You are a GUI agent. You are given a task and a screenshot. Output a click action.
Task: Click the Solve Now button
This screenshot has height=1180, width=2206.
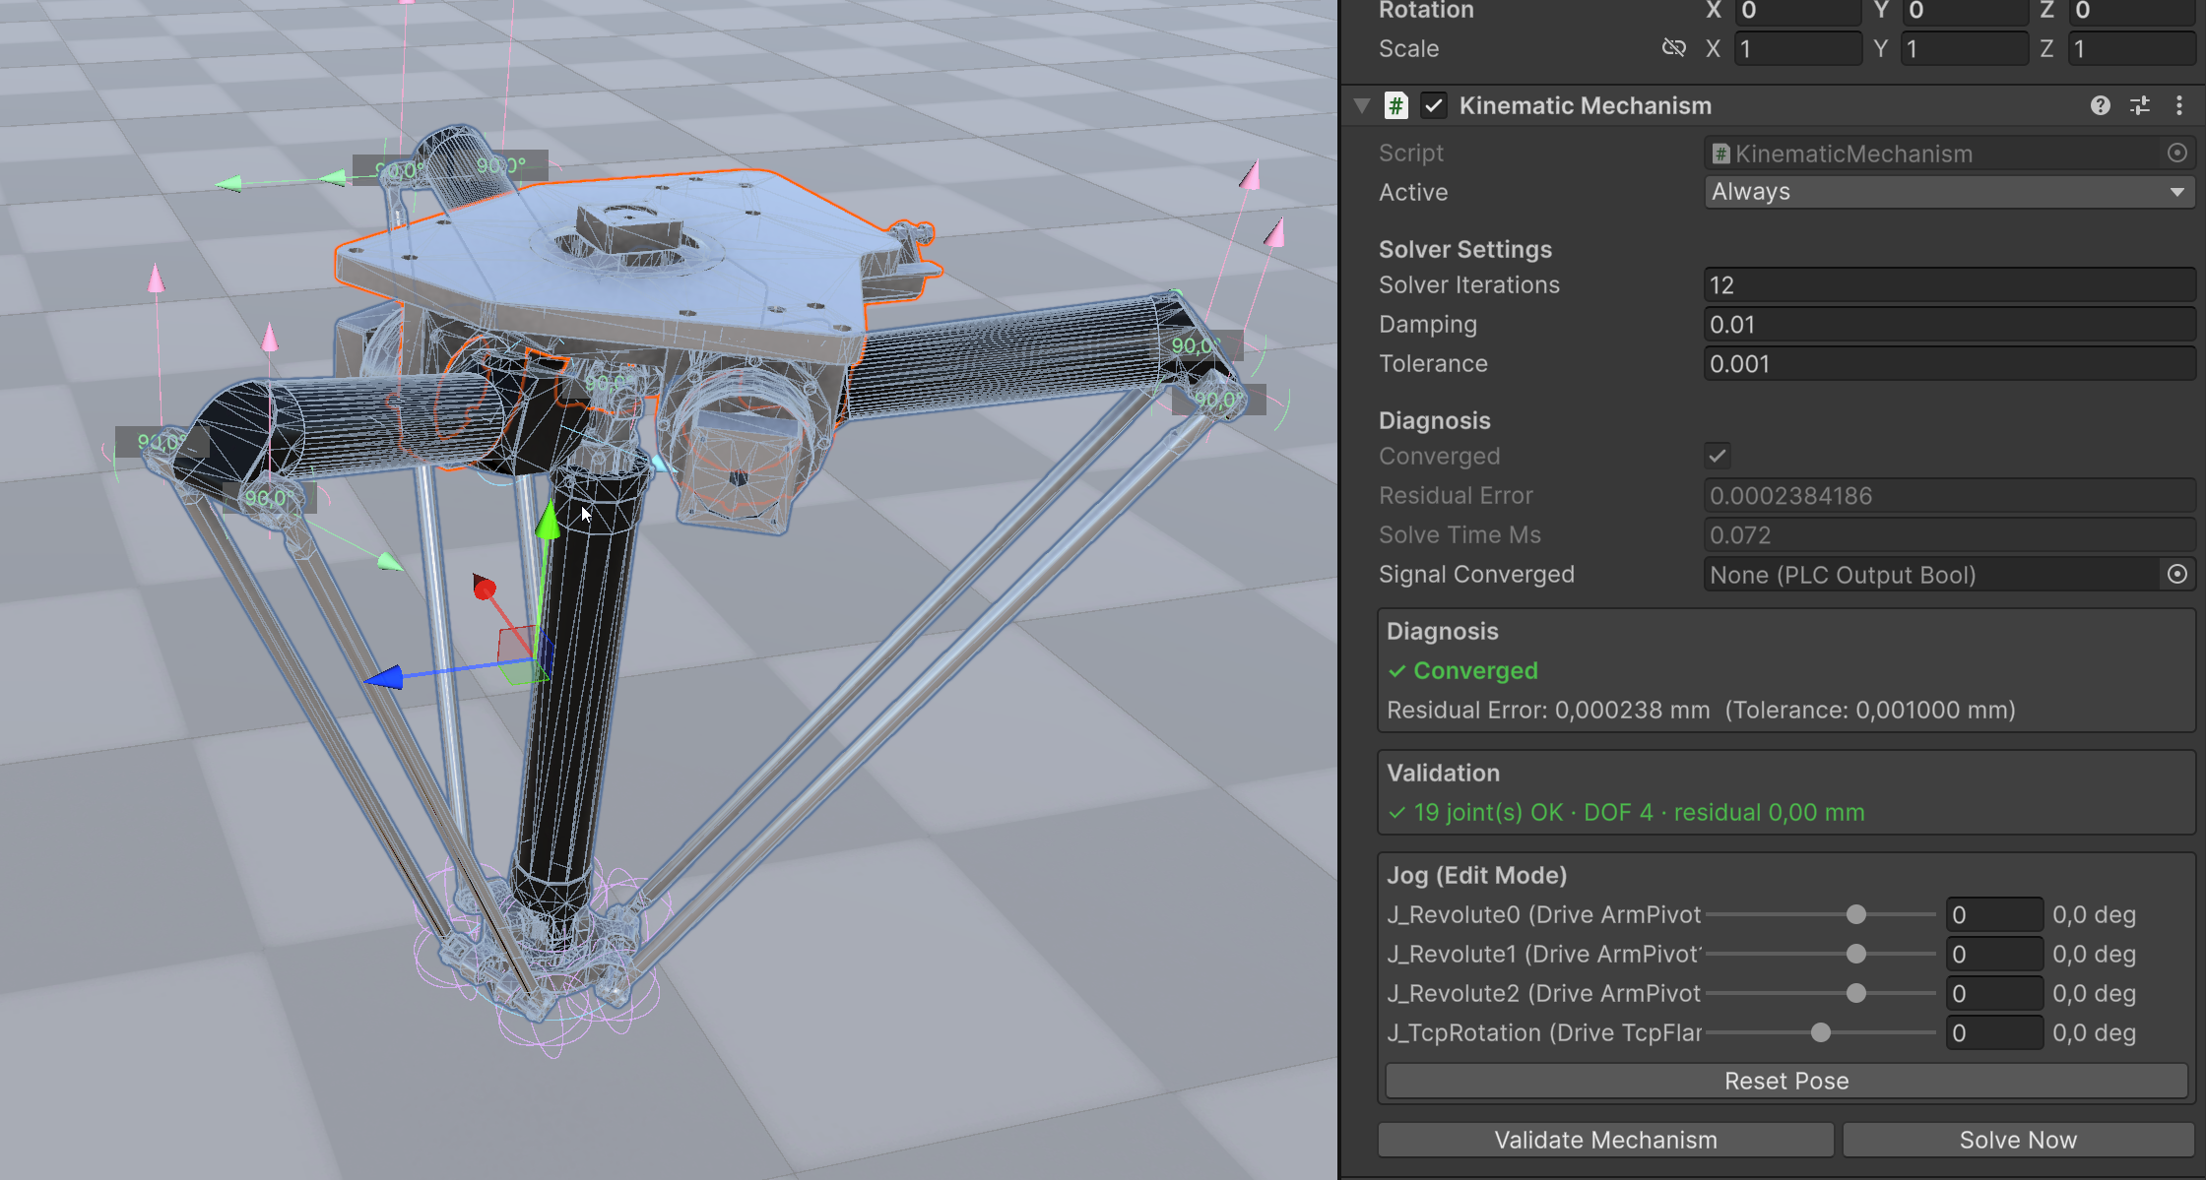click(x=2018, y=1140)
